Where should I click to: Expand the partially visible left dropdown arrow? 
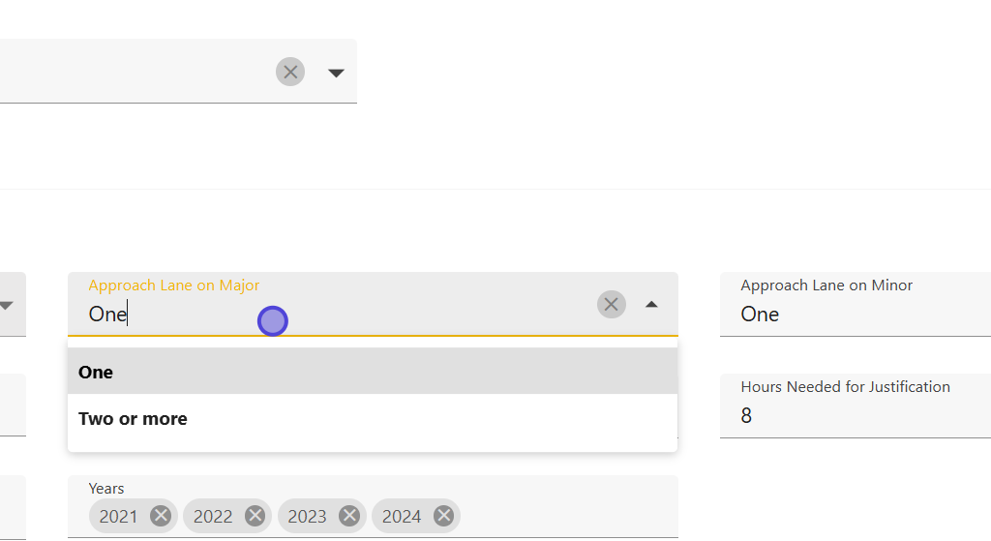tap(7, 306)
